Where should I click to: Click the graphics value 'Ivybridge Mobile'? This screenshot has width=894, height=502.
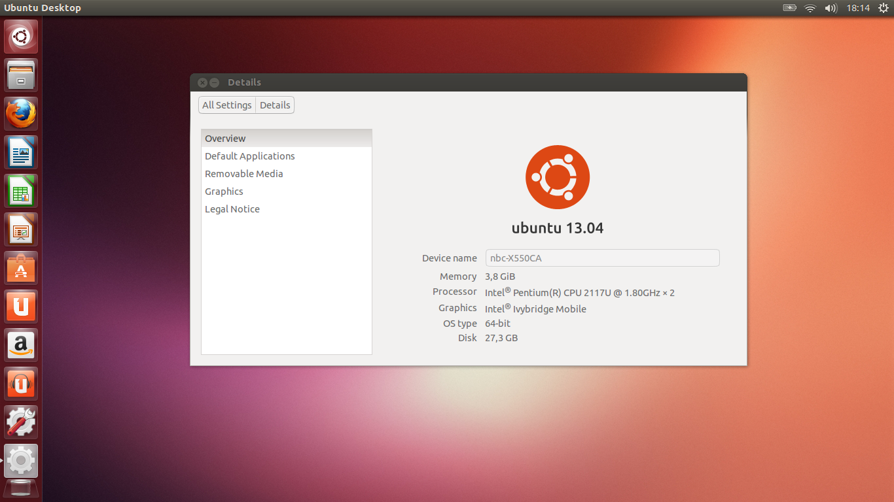(x=550, y=309)
